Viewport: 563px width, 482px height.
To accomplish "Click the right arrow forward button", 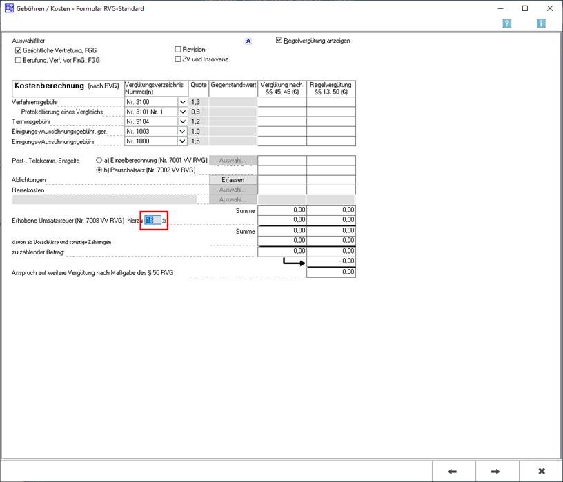I will (x=495, y=471).
